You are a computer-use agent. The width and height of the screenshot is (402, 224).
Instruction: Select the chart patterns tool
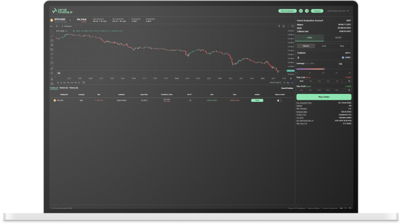pyautogui.click(x=52, y=45)
